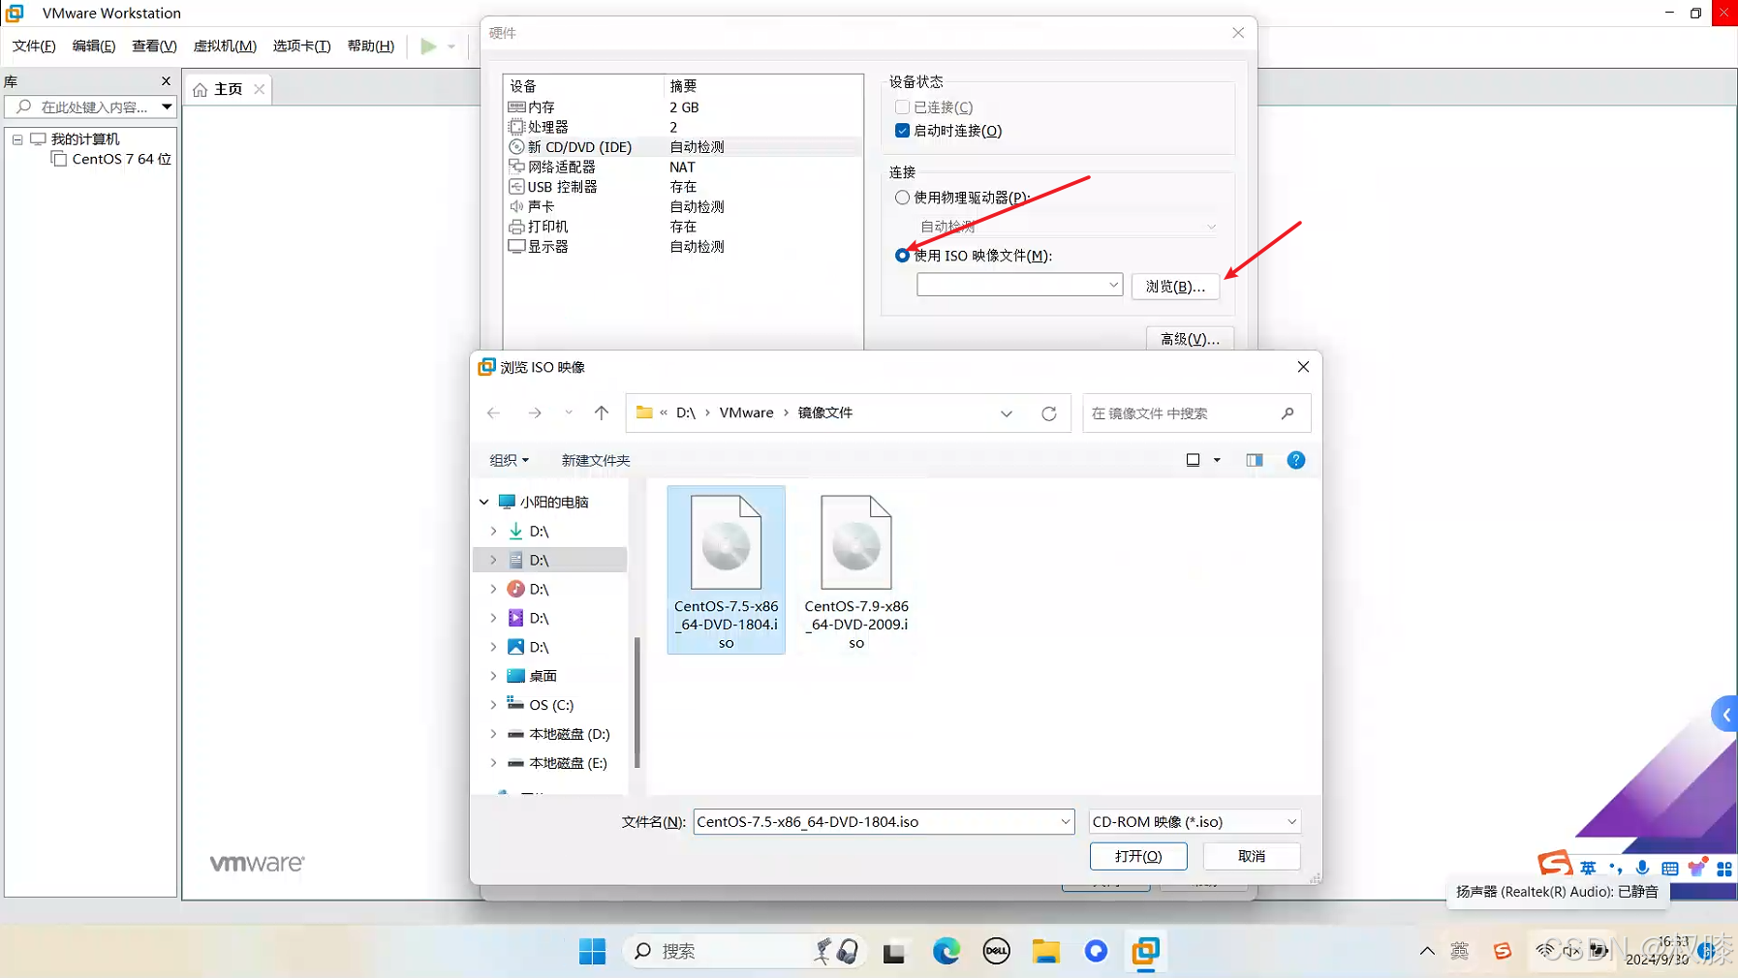Close the 主页 home tab

[x=259, y=89]
